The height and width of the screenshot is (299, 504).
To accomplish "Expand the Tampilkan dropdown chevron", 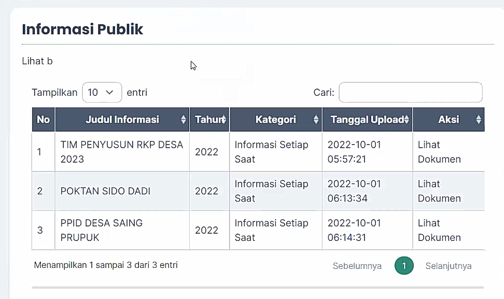I will coord(109,92).
